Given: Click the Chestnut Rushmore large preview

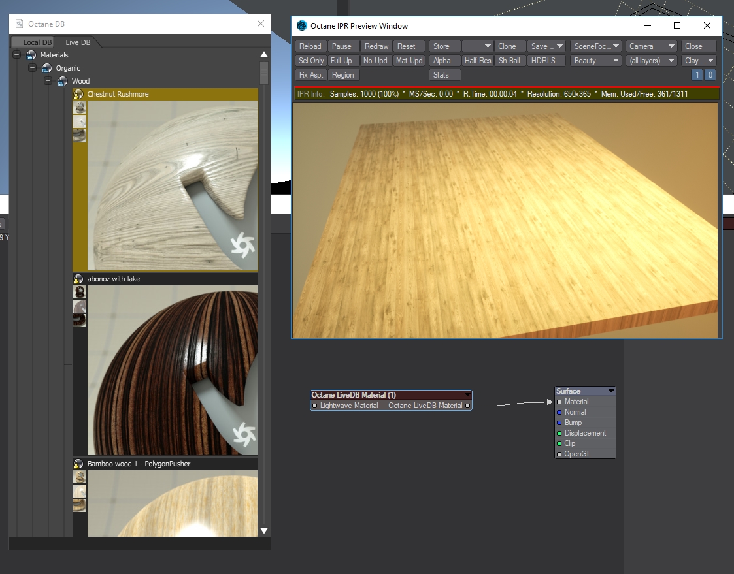Looking at the screenshot, I should (173, 185).
